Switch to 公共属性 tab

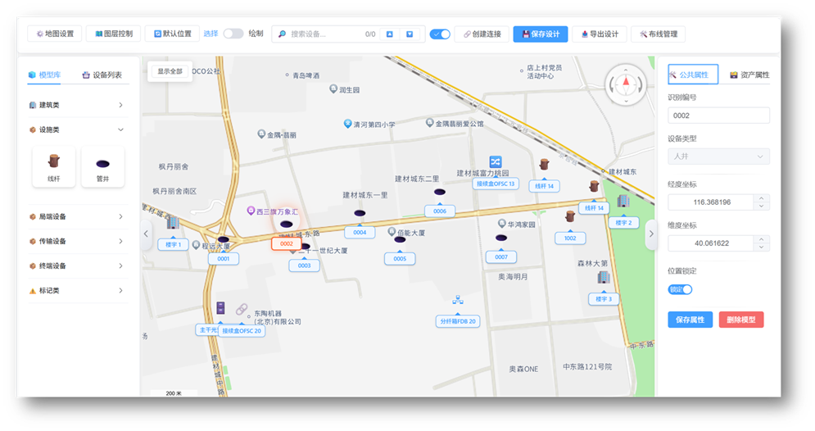(x=693, y=75)
